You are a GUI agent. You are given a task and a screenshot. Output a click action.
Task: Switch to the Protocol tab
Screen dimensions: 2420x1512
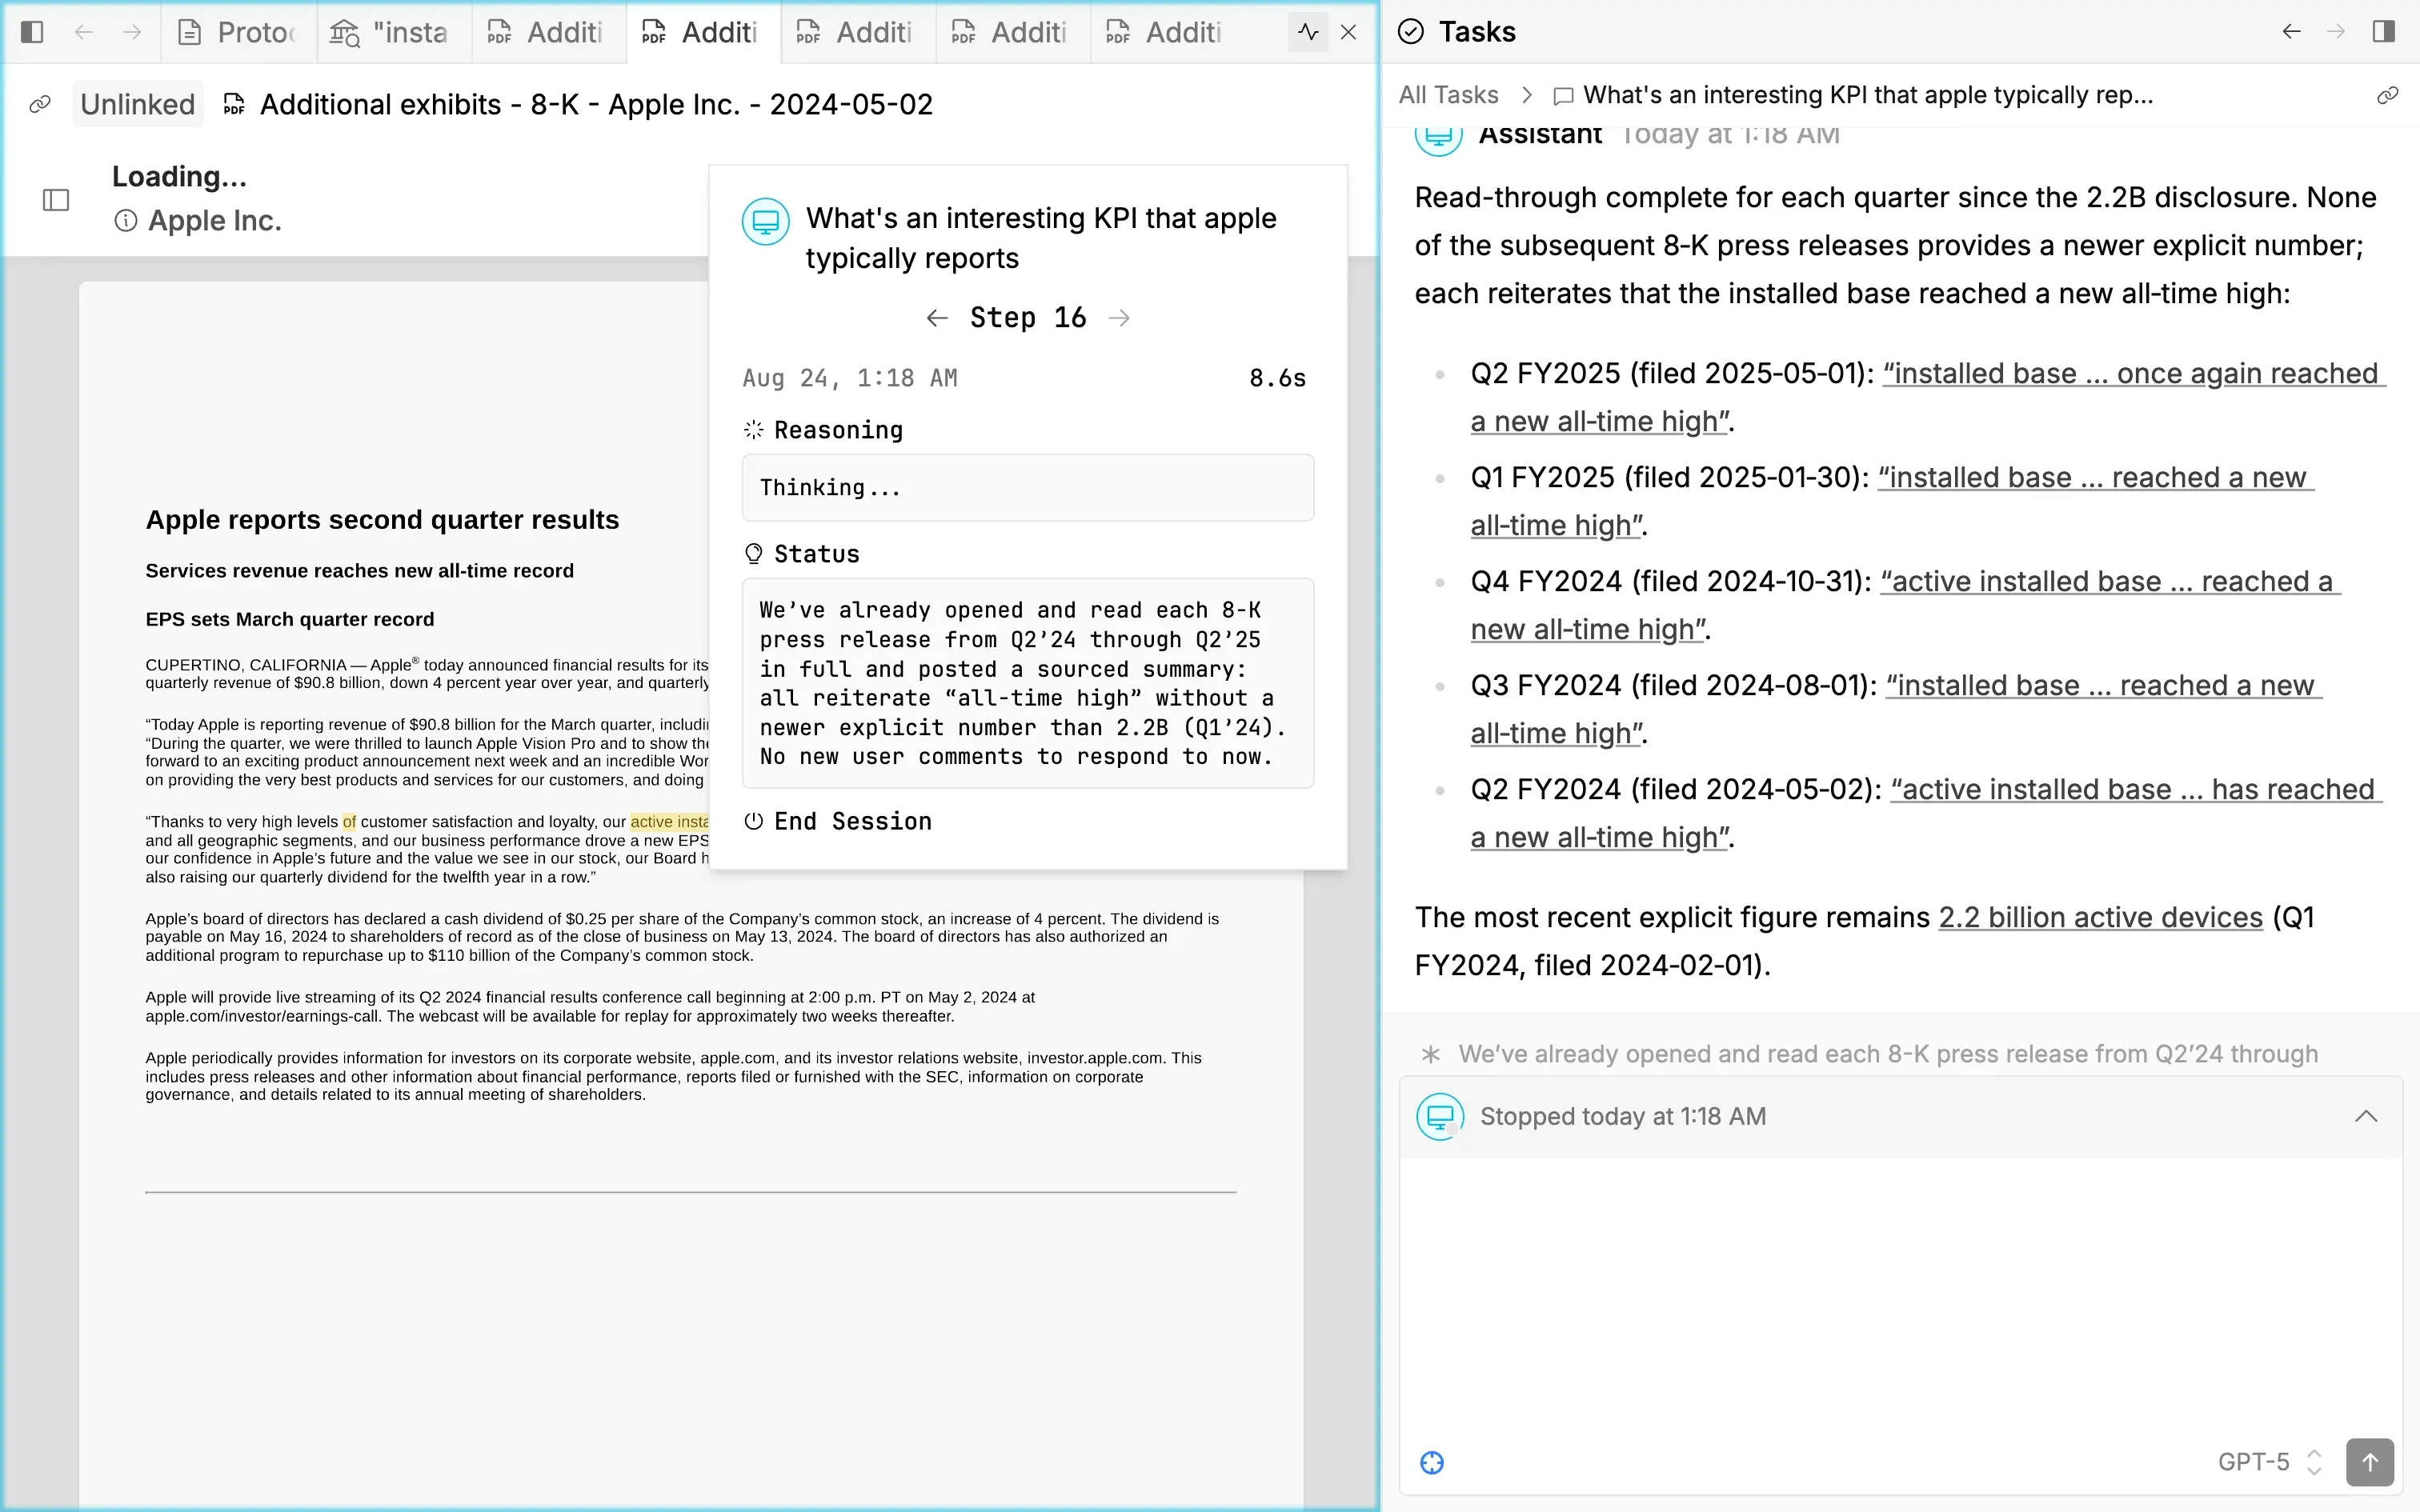(x=237, y=32)
